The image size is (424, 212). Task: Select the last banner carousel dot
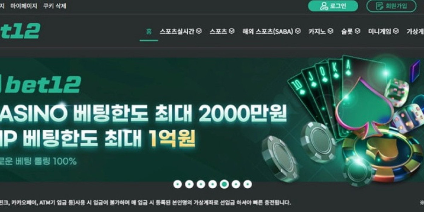(248, 184)
